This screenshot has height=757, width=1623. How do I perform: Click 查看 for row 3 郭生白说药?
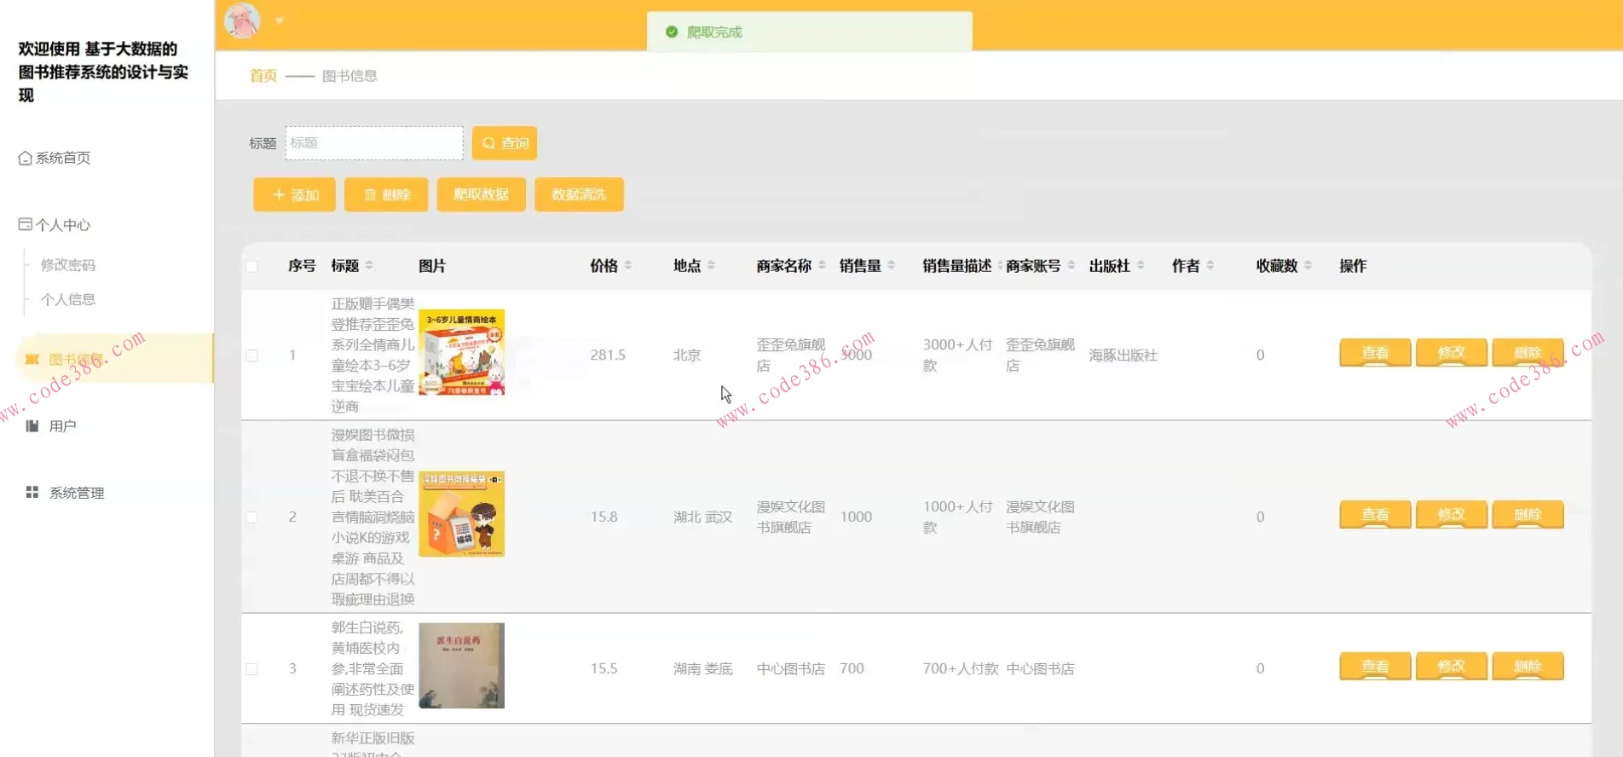[x=1375, y=666]
